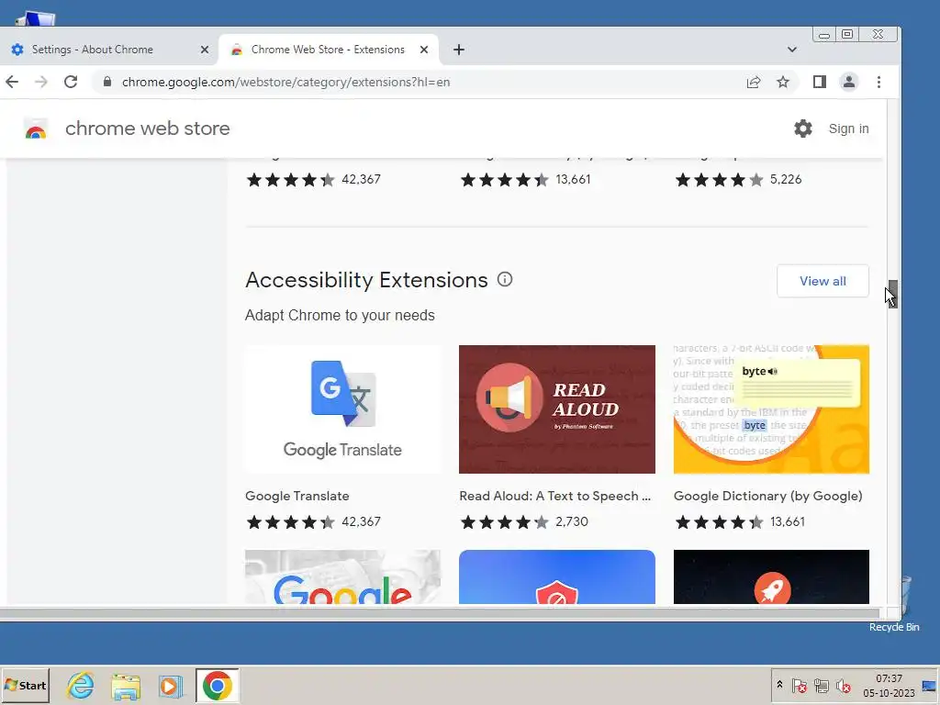Click the chrome web store title text

coord(148,129)
